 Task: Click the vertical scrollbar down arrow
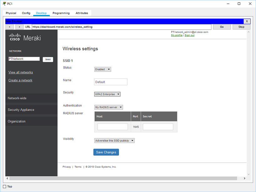pyautogui.click(x=248, y=174)
